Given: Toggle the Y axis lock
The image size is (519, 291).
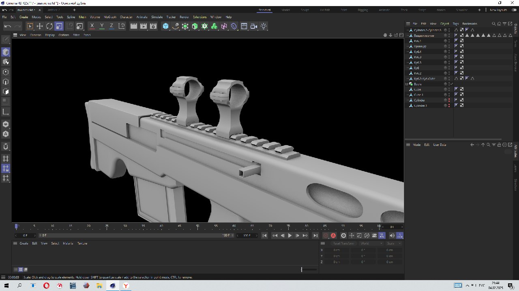Looking at the screenshot, I should coord(102,26).
